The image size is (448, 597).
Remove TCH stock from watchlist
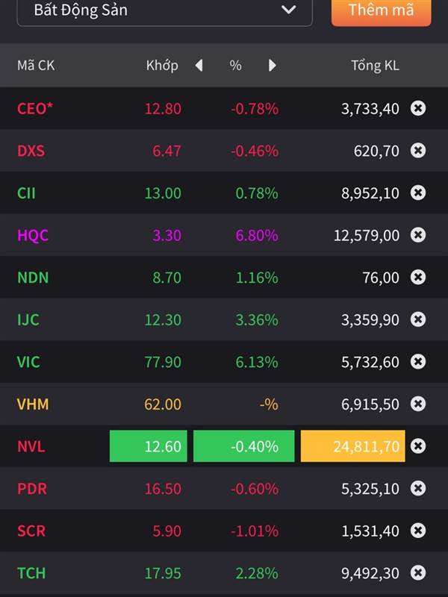[418, 572]
